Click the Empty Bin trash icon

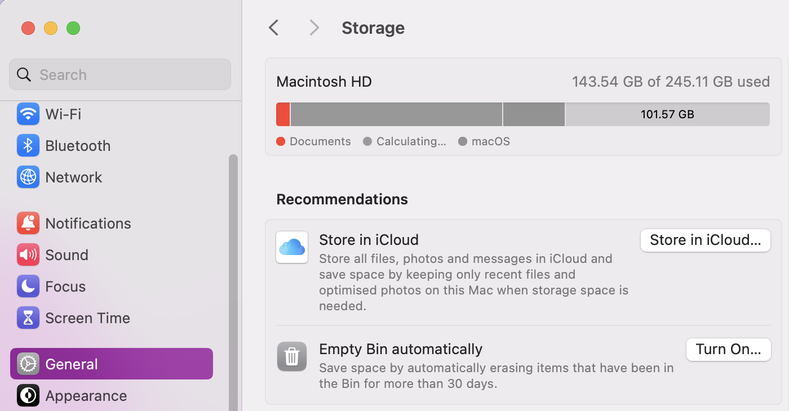pyautogui.click(x=292, y=356)
